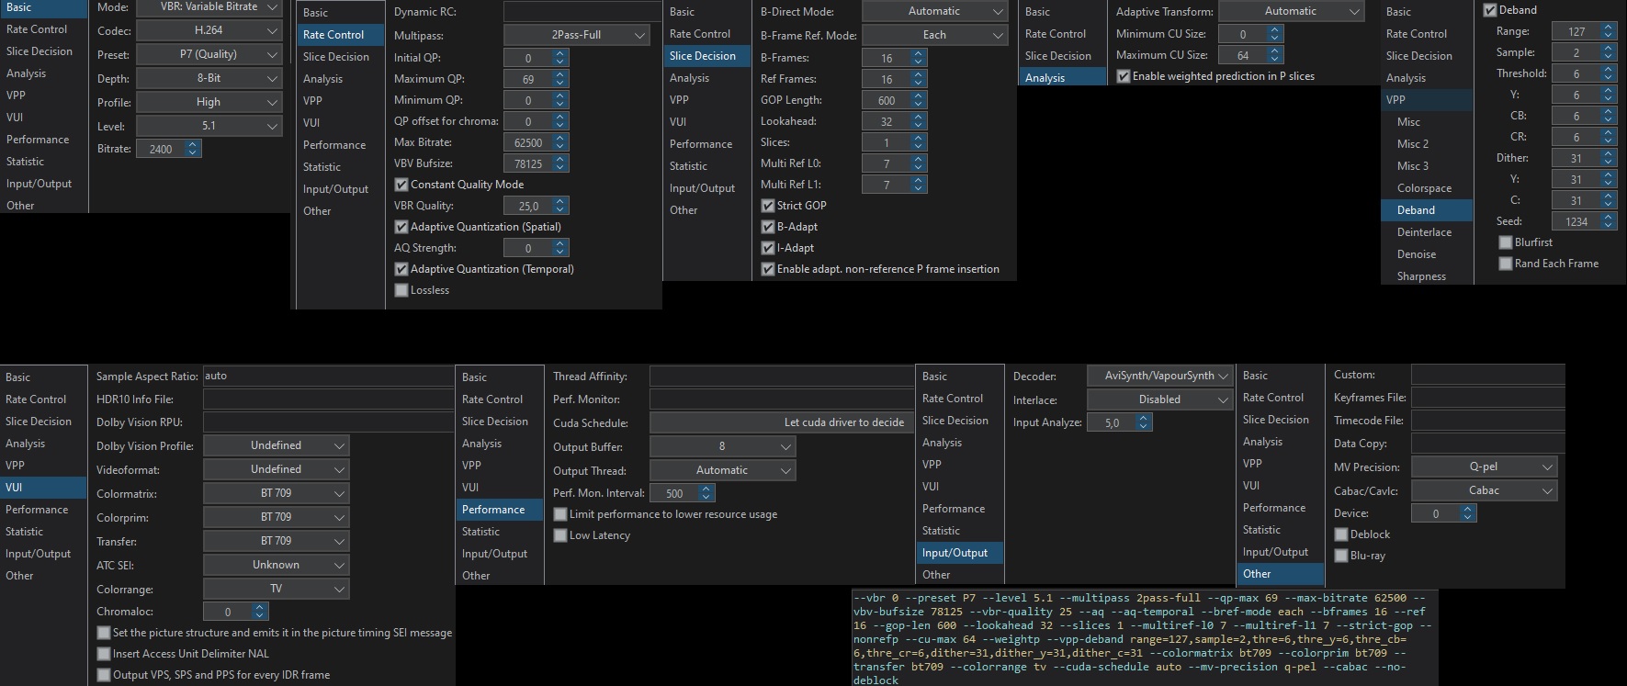Open the Profile dropdown showing High
Viewport: 1627px width, 686px height.
point(209,102)
